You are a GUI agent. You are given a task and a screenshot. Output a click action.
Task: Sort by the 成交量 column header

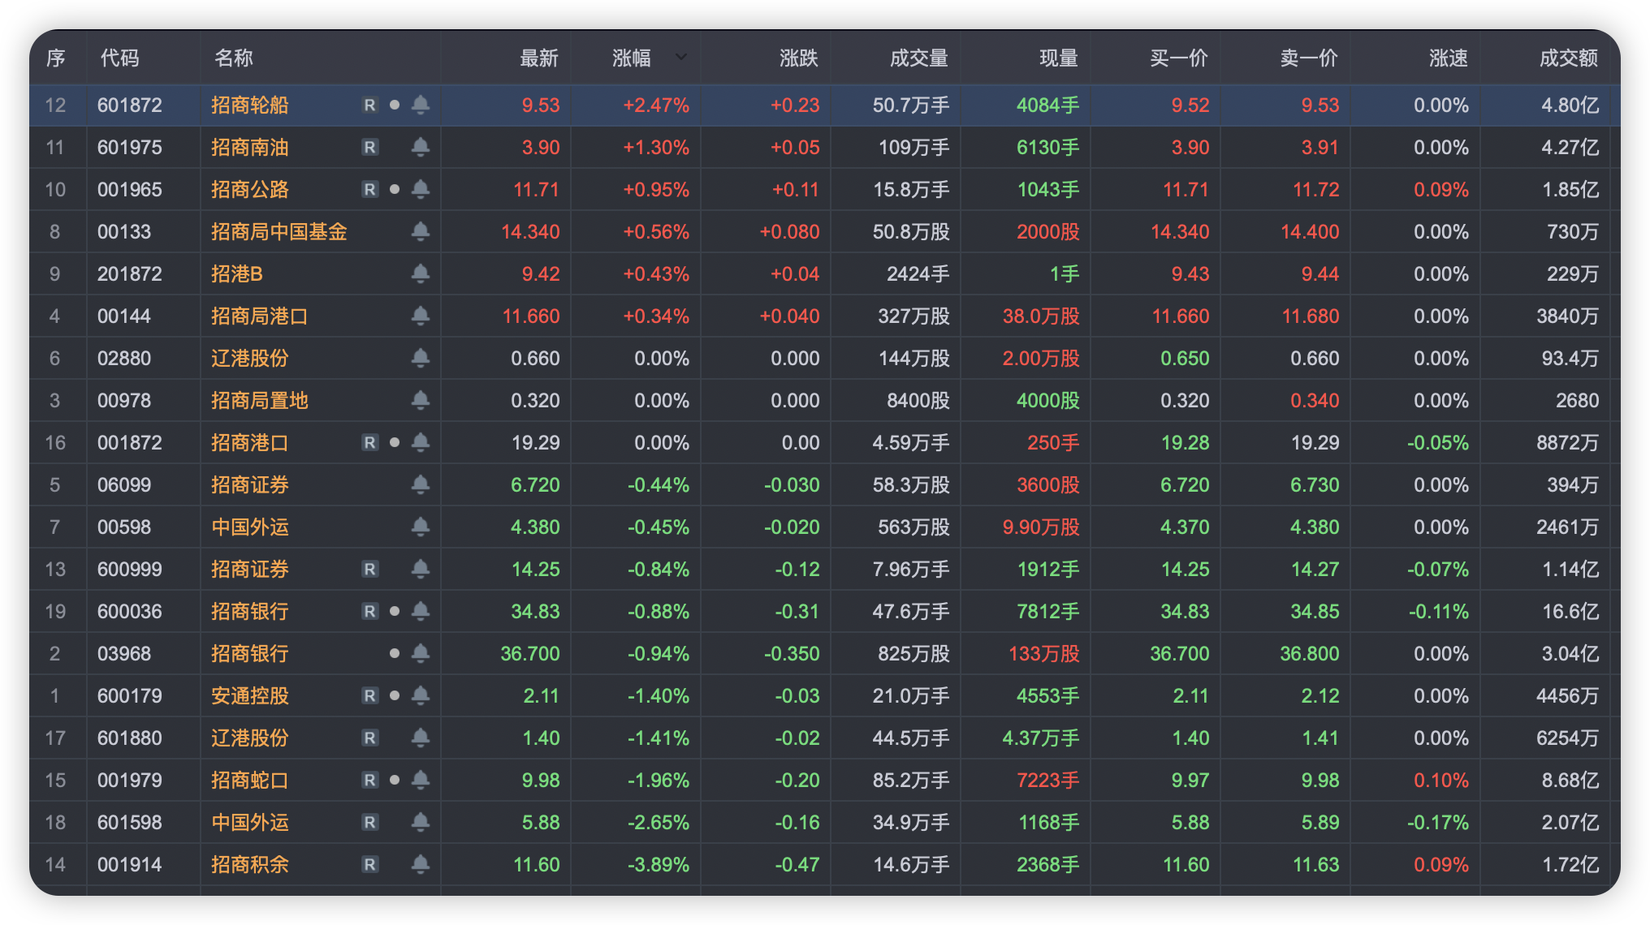pos(919,58)
